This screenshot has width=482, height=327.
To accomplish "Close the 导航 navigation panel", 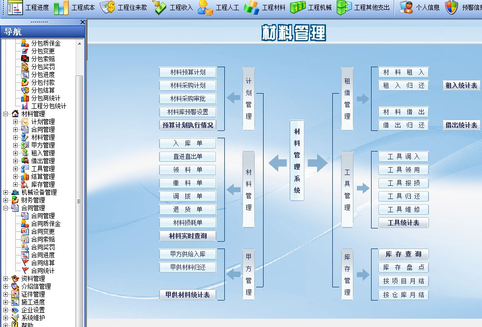I will coord(82,22).
